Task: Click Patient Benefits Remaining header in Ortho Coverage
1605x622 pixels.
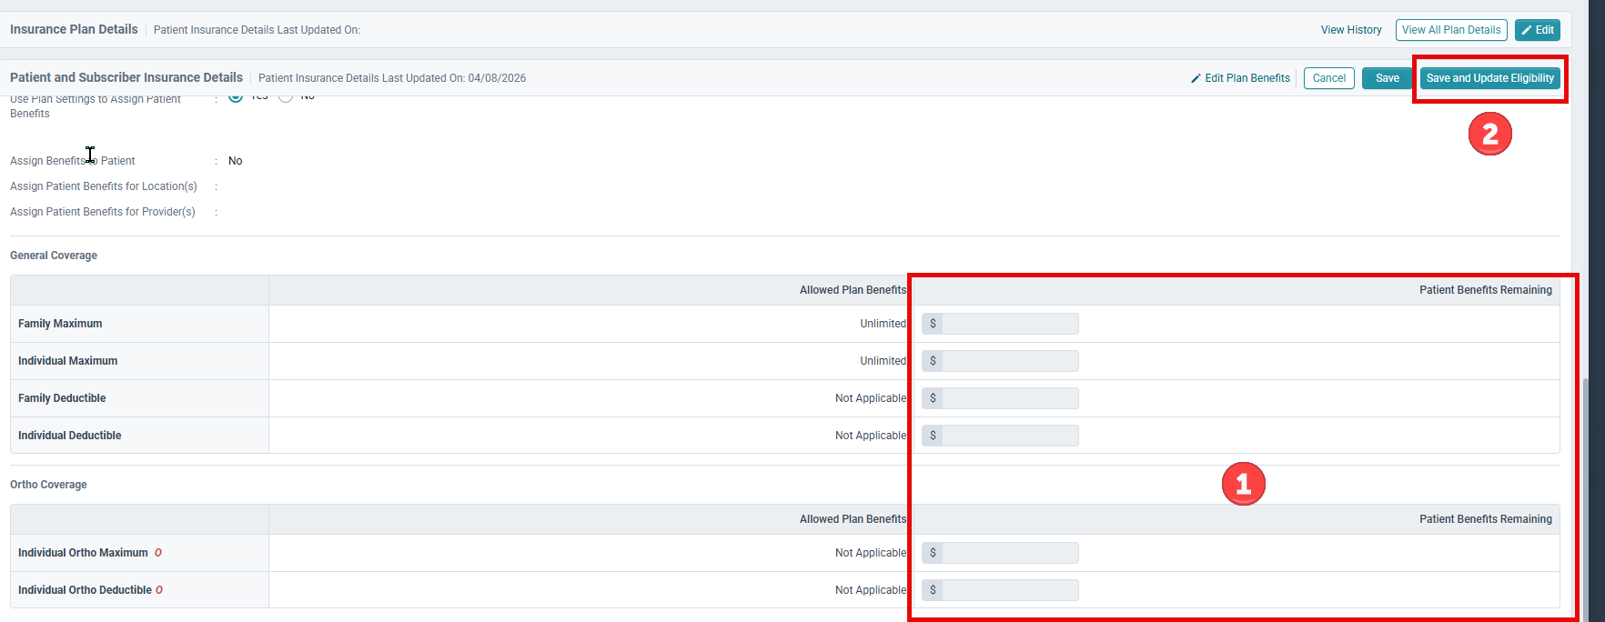Action: coord(1486,519)
